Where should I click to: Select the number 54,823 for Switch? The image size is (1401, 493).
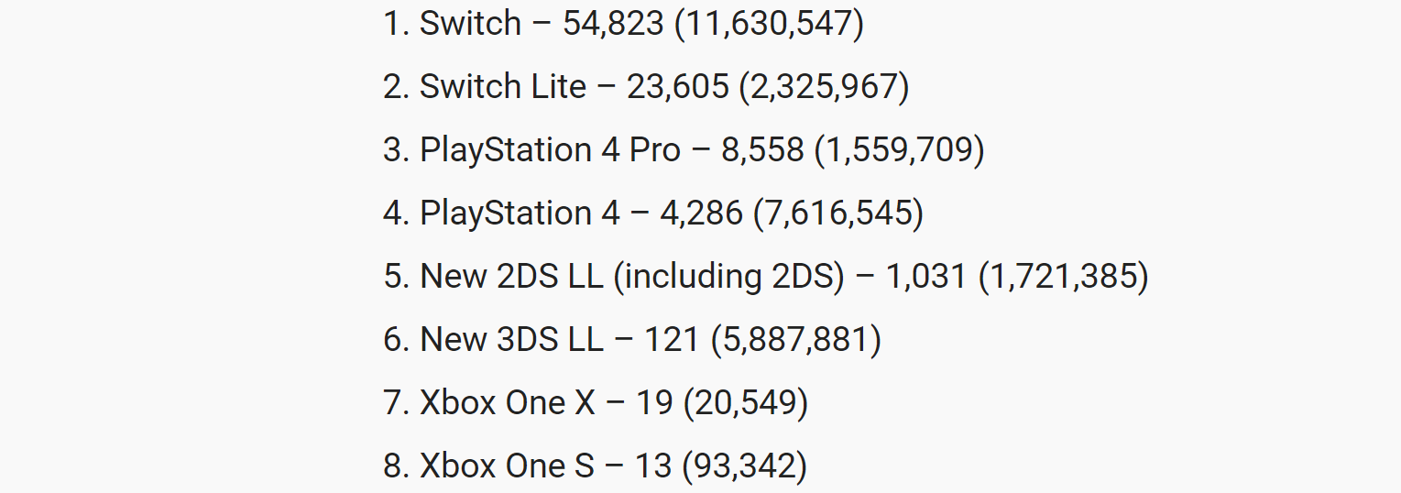point(613,25)
